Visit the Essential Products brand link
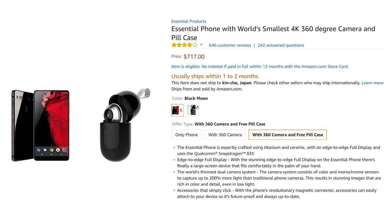 point(189,21)
